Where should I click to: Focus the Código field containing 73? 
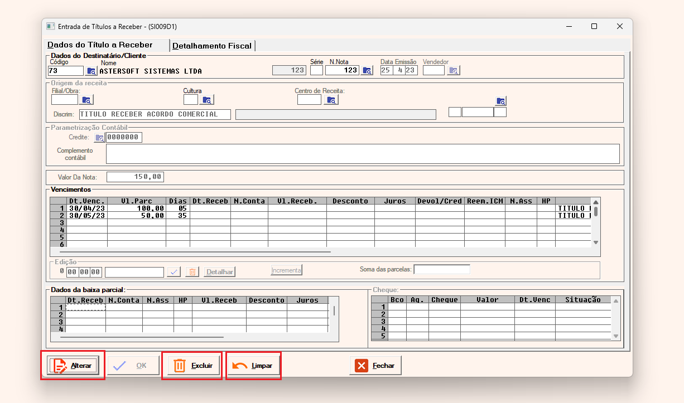66,71
